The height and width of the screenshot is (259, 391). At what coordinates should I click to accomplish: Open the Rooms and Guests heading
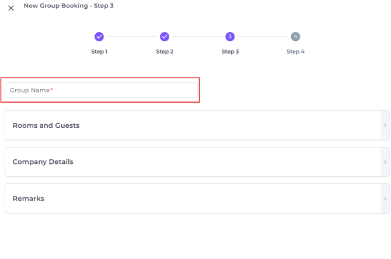(x=46, y=125)
